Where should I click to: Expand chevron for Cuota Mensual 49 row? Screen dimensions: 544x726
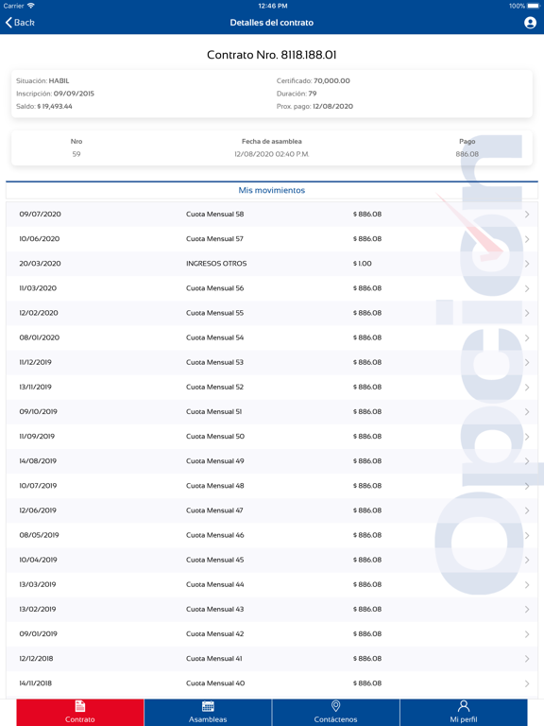coord(527,461)
